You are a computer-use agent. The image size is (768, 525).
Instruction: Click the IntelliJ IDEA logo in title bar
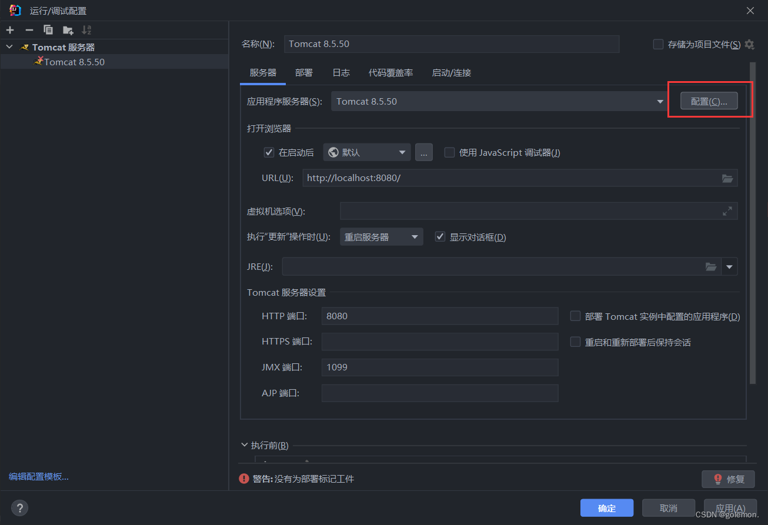(16, 10)
